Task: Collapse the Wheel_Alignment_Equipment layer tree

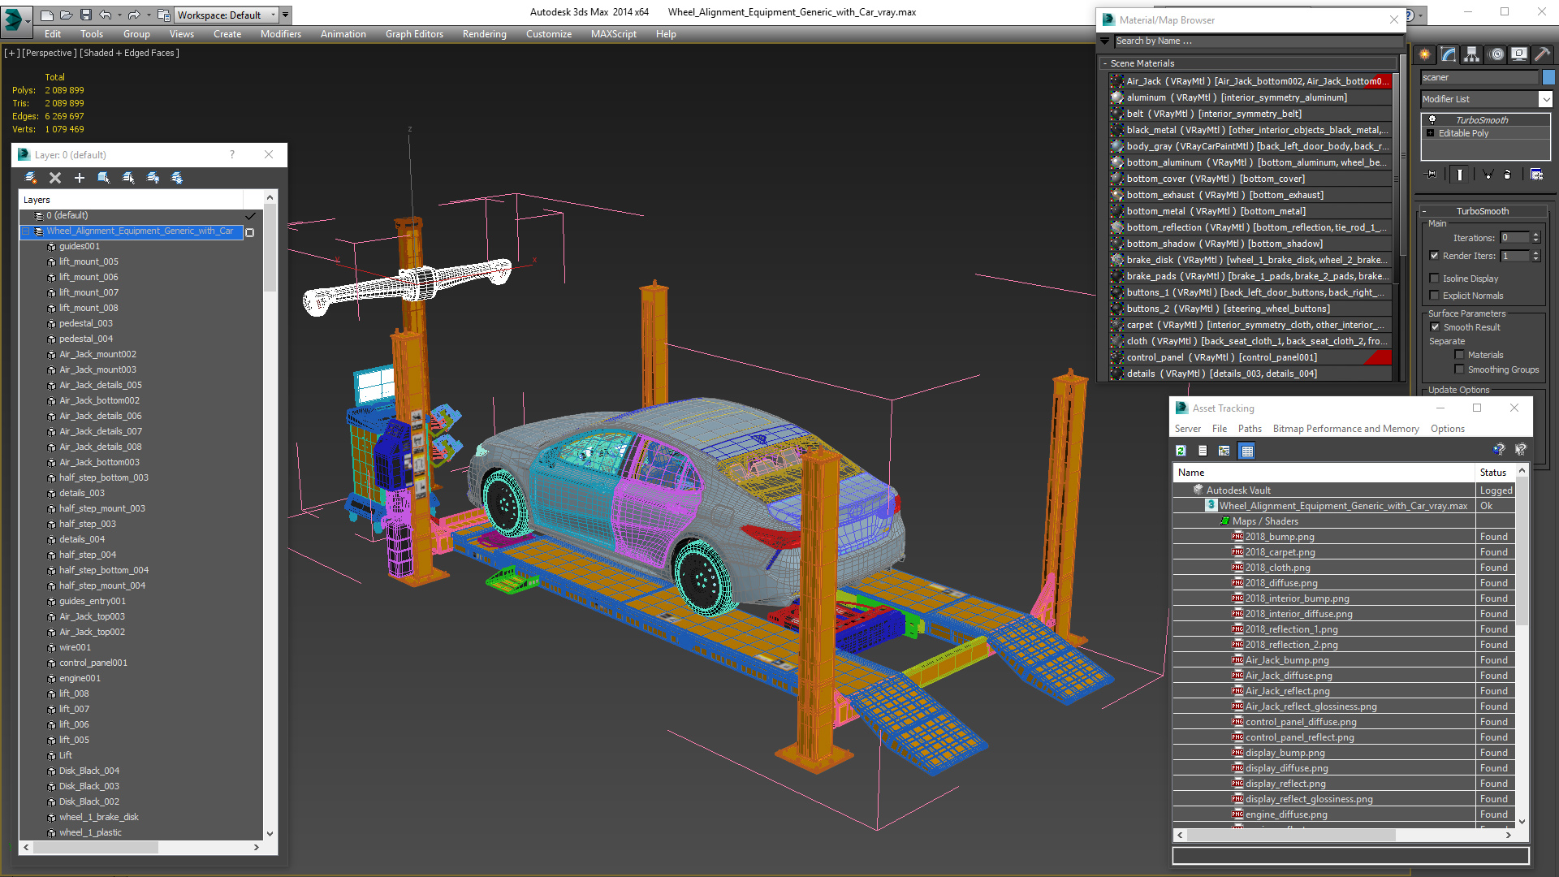Action: (x=26, y=231)
